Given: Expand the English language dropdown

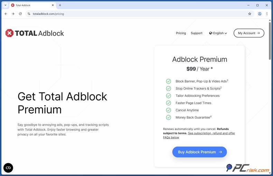Looking at the screenshot, I should point(218,33).
